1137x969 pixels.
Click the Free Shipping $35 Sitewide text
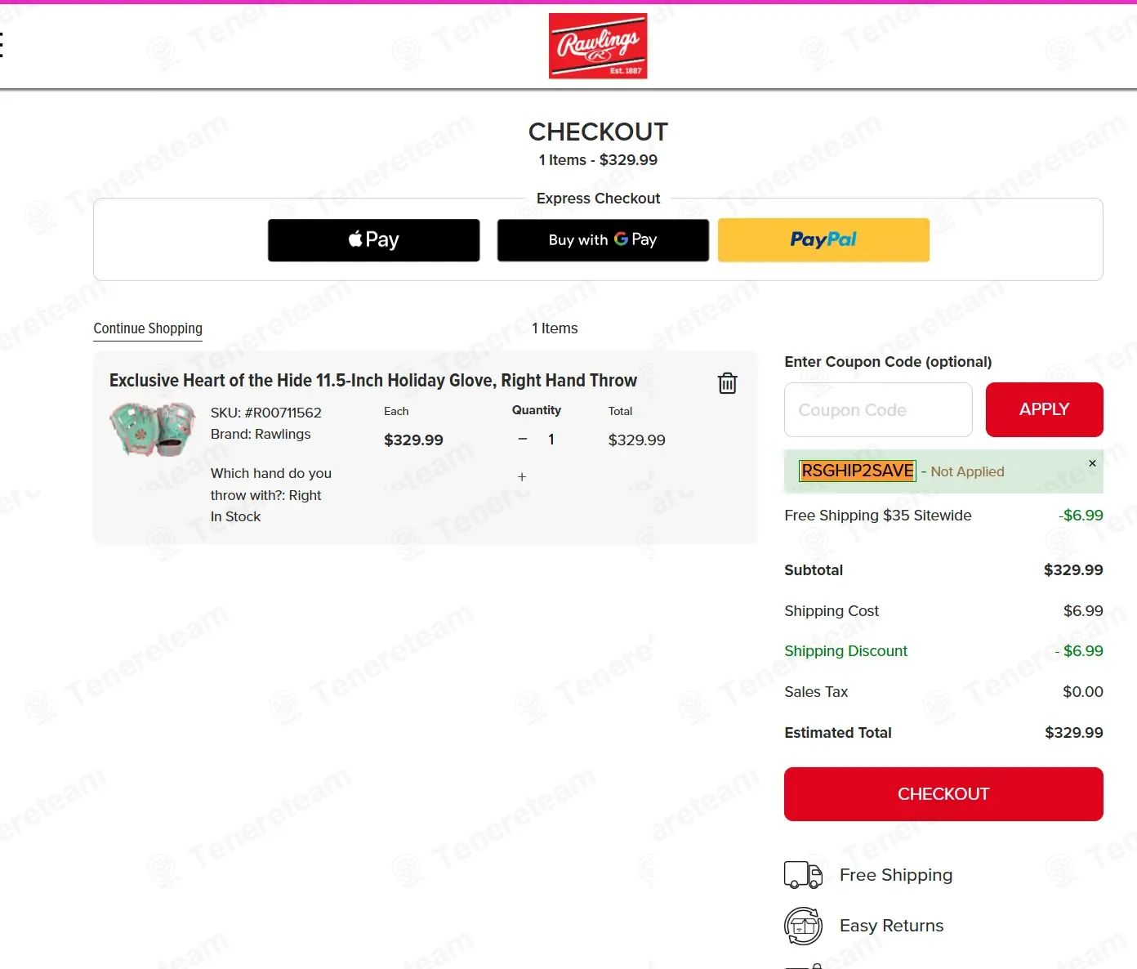878,516
